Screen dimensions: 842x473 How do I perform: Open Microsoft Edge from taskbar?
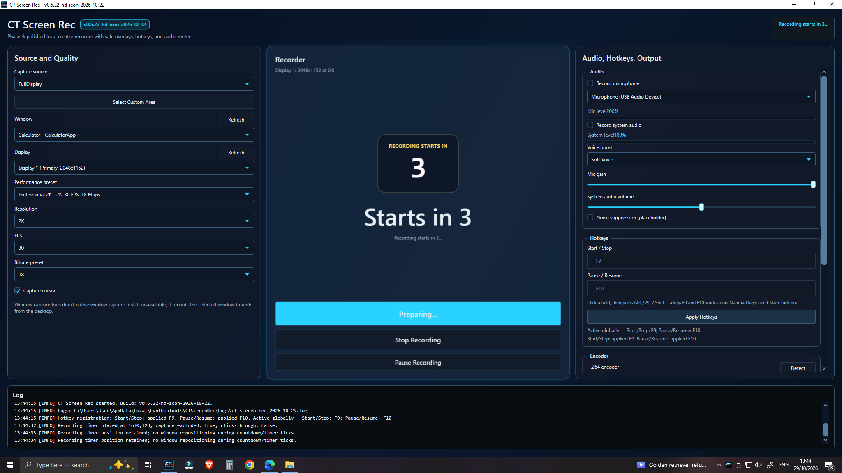[270, 465]
